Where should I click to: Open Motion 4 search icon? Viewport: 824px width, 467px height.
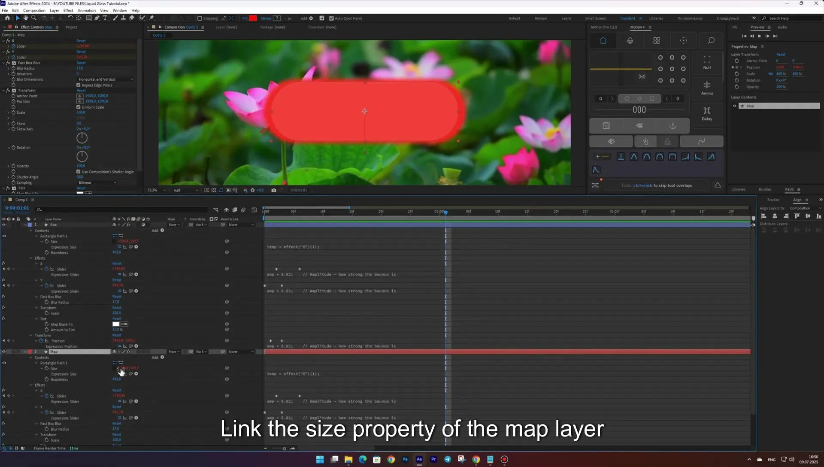tap(711, 40)
